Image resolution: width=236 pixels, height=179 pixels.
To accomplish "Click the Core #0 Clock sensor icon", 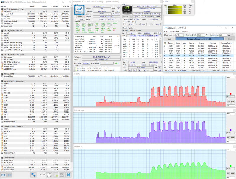I will (2, 14).
